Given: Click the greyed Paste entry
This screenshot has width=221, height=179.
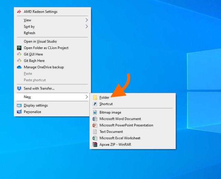Looking at the screenshot, I should click(52, 74).
